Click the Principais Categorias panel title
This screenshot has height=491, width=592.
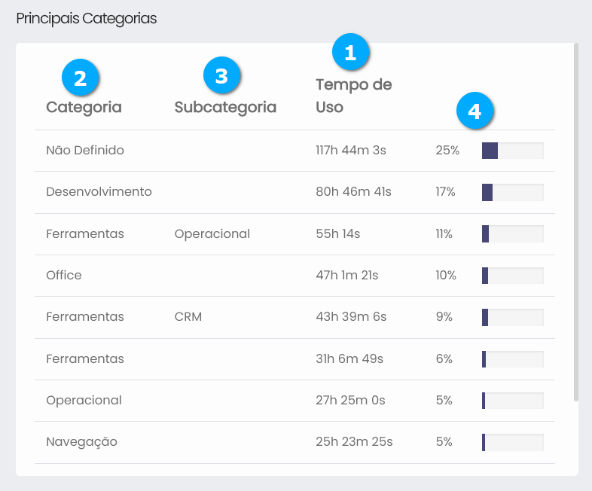coord(87,19)
